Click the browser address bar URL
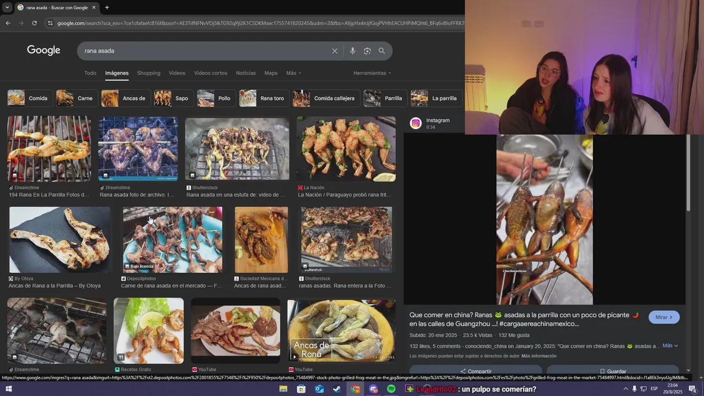 (x=260, y=23)
